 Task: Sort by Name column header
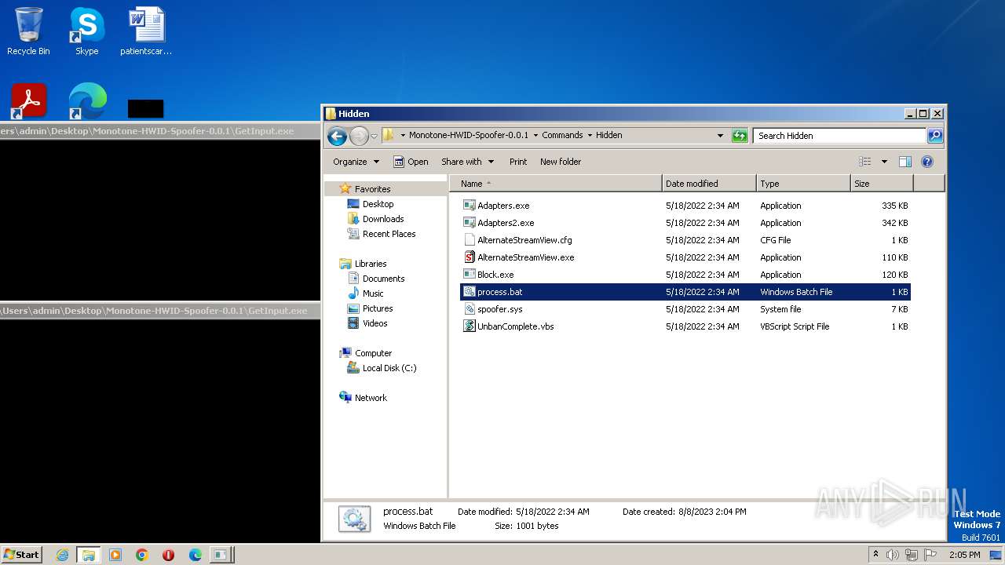[x=556, y=184]
